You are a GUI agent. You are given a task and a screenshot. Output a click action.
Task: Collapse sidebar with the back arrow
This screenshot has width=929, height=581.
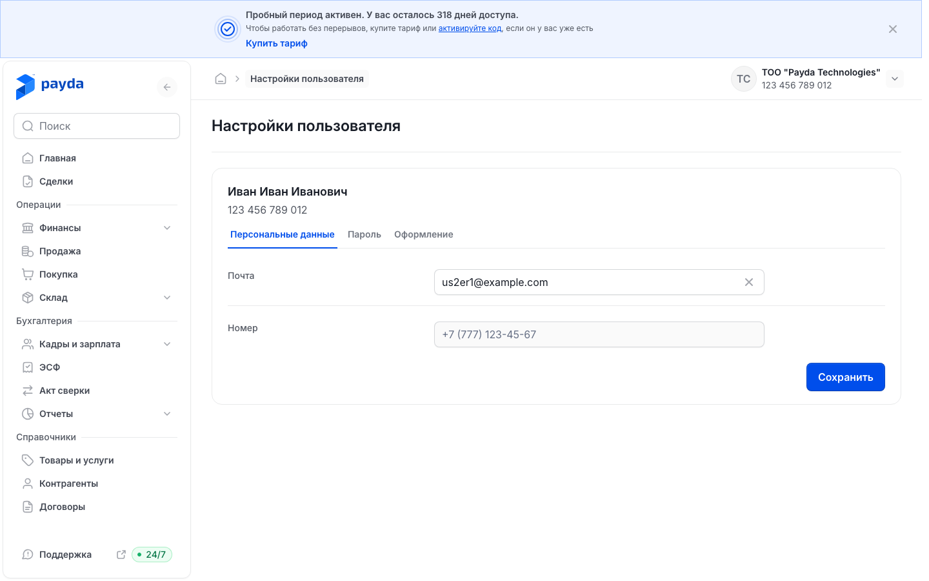pos(167,87)
